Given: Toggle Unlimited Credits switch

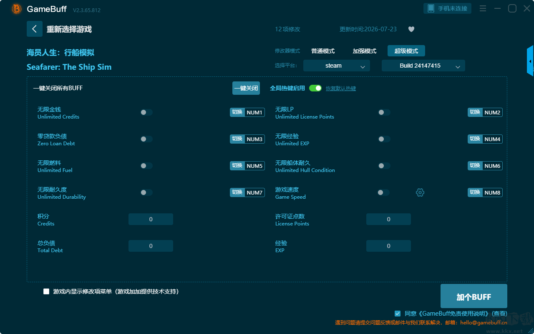Looking at the screenshot, I should click(x=146, y=112).
